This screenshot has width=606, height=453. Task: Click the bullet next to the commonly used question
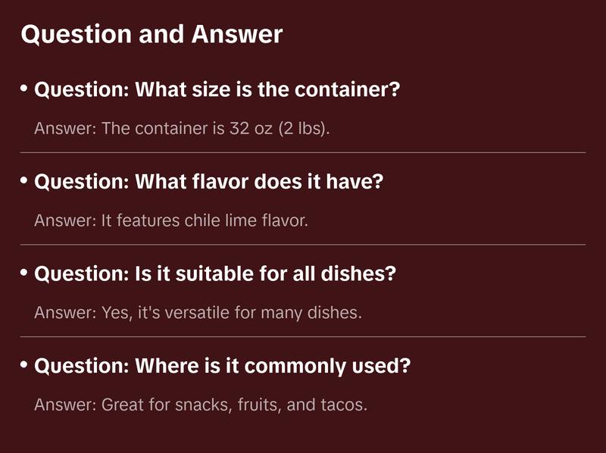tap(24, 366)
